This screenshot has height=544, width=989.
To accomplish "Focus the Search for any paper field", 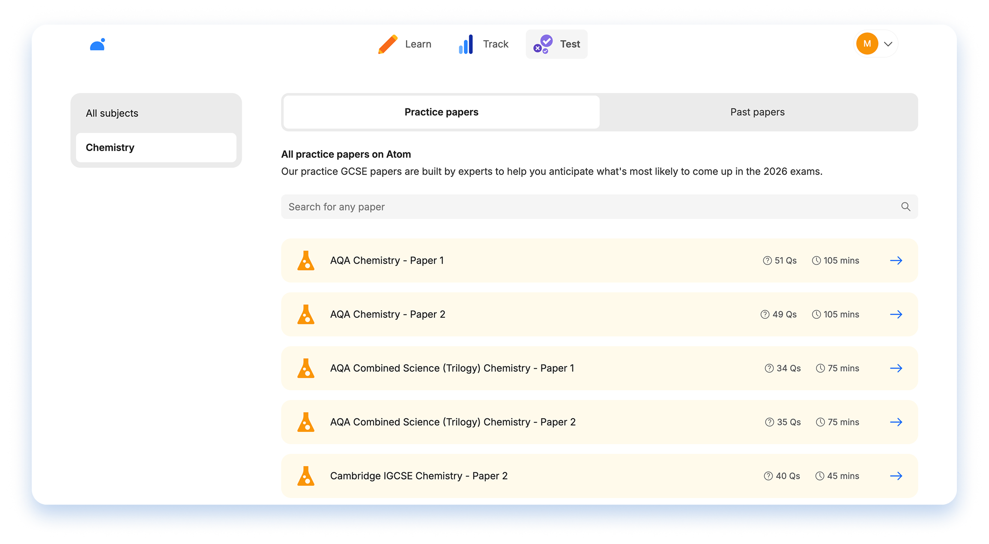I will 591,207.
